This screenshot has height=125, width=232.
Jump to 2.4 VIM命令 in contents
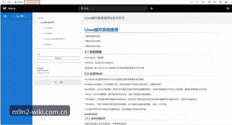tap(48, 44)
